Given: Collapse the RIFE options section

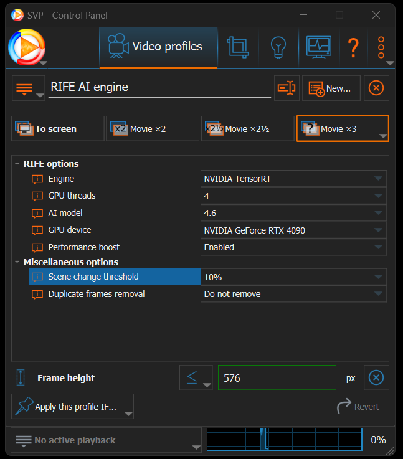Looking at the screenshot, I should tap(17, 164).
